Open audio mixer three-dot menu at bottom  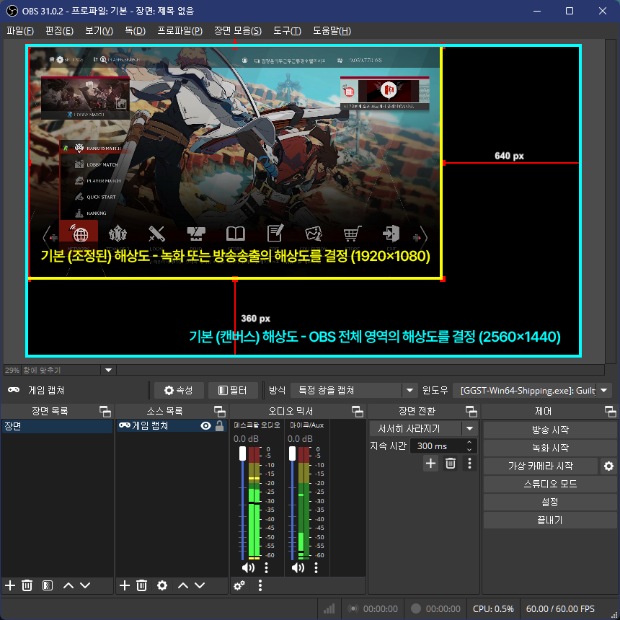pyautogui.click(x=260, y=585)
